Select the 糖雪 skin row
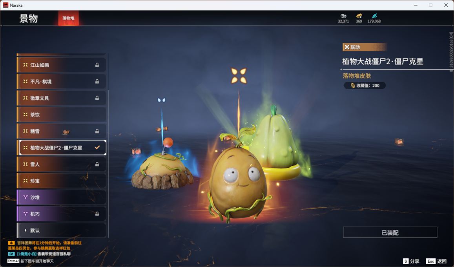The height and width of the screenshot is (267, 454). pyautogui.click(x=61, y=131)
